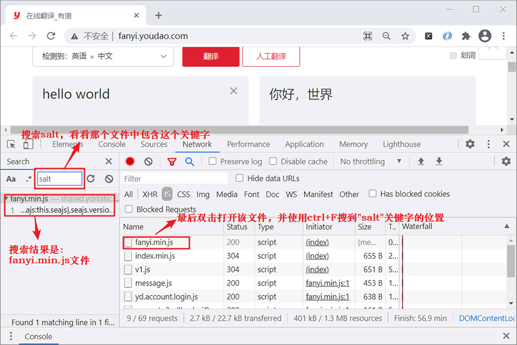Open Network panel settings gear
The width and height of the screenshot is (517, 345).
coord(506,161)
